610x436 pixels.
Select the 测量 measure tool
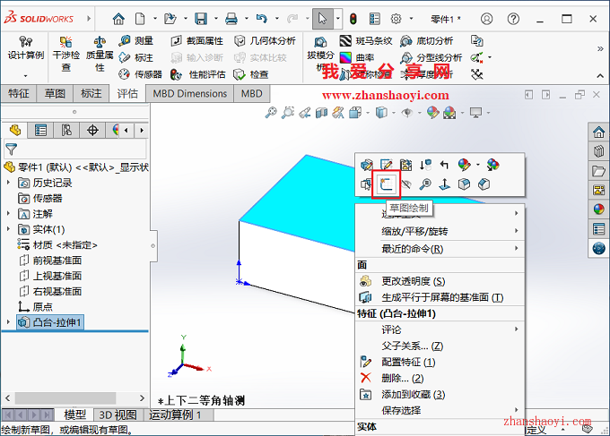point(136,41)
